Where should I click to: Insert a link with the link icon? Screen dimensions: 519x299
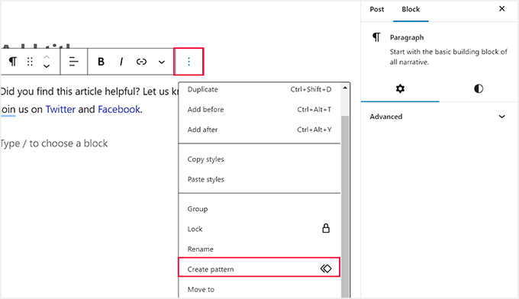click(x=141, y=62)
